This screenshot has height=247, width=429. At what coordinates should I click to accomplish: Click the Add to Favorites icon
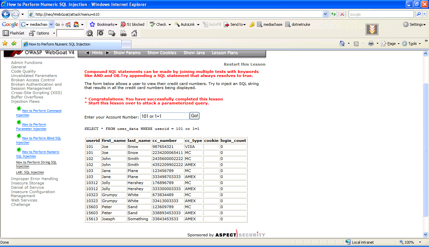pyautogui.click(x=14, y=44)
